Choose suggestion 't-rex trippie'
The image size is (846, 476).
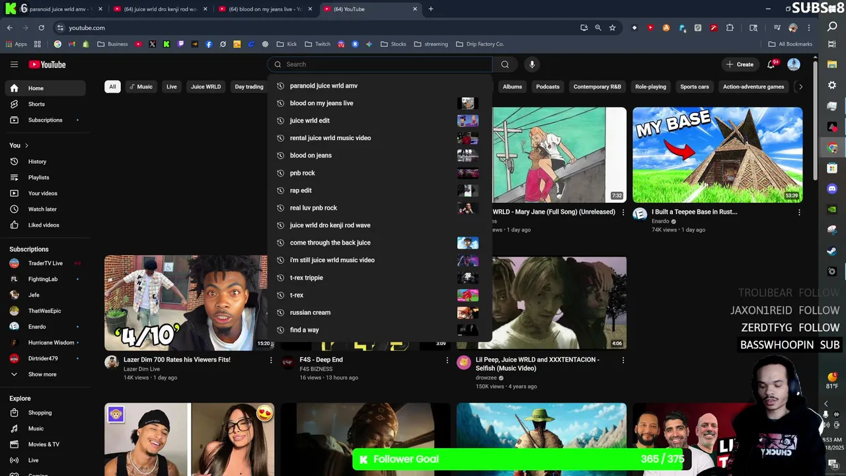pos(380,278)
